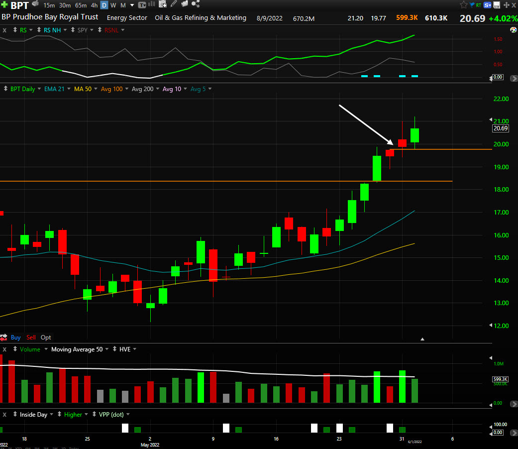Select the D daily timeframe
Image resolution: width=518 pixels, height=449 pixels.
pyautogui.click(x=104, y=5)
